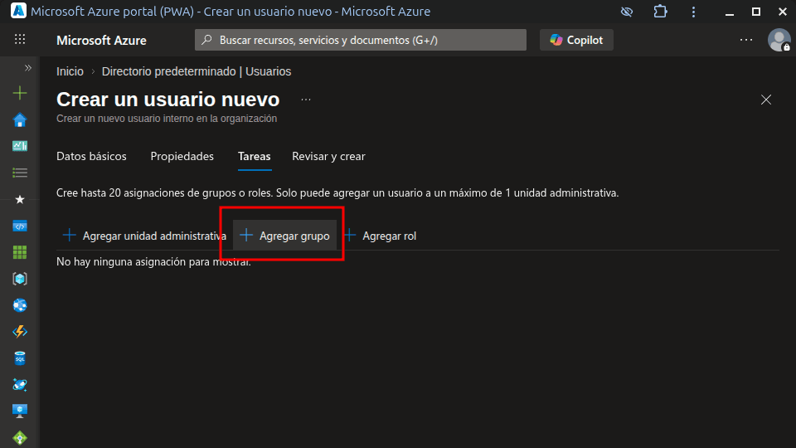This screenshot has height=448, width=796.
Task: Open All services list icon
Action: pos(20,173)
